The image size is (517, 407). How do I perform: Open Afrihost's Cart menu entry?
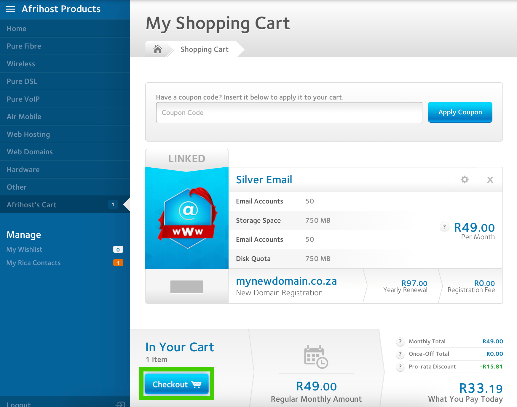32,205
